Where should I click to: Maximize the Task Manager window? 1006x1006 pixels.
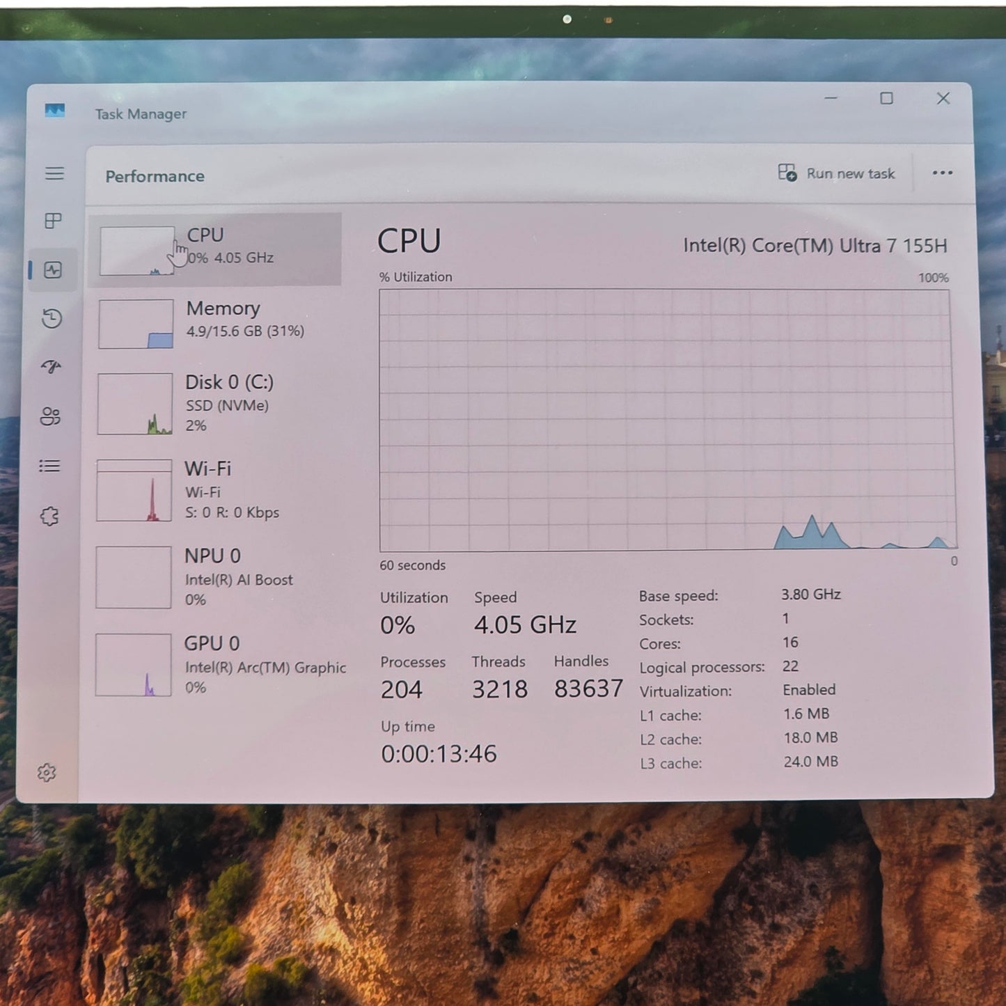tap(886, 99)
